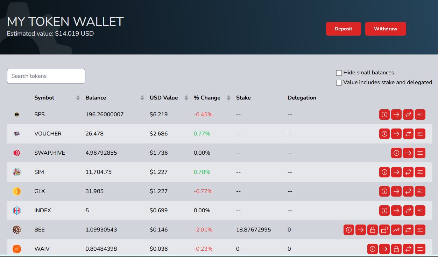The width and height of the screenshot is (438, 257).
Task: Click send arrow icon for SIM
Action: click(396, 172)
